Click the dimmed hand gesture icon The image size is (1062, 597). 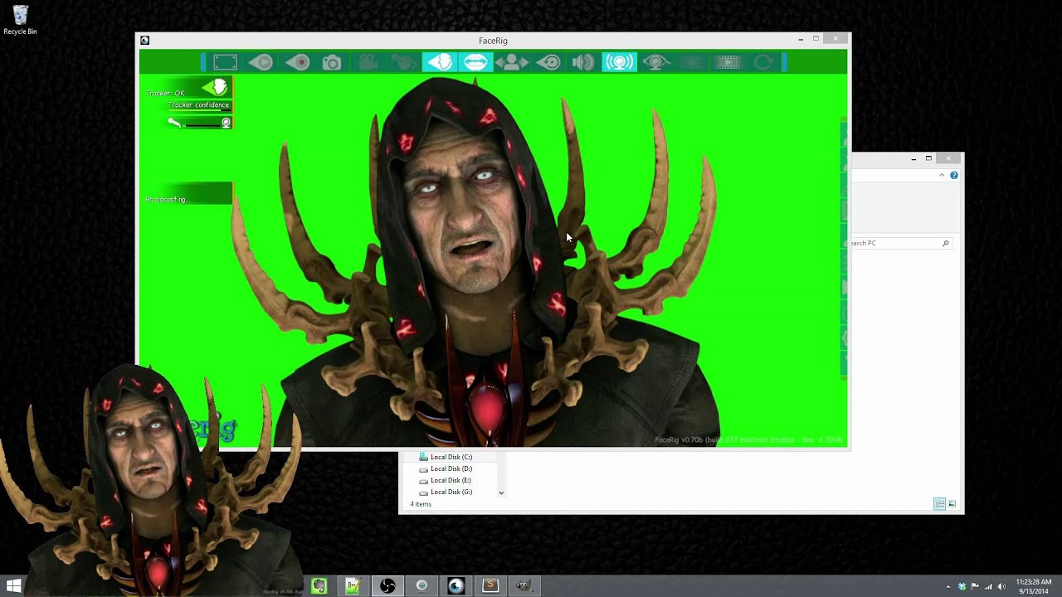404,62
